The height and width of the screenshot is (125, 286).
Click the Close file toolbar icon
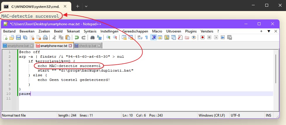pos(32,37)
